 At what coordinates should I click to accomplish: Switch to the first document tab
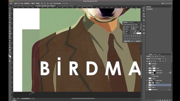(23, 6)
